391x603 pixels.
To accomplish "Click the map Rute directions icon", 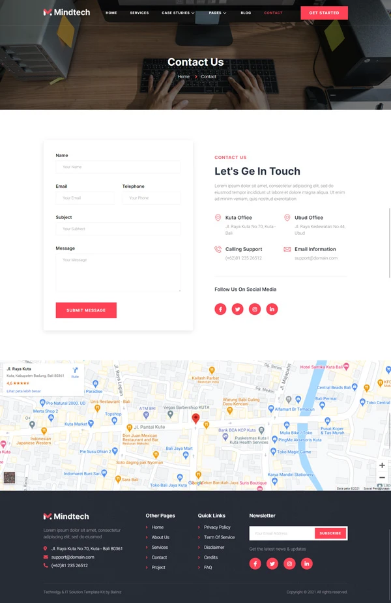I will (x=75, y=372).
